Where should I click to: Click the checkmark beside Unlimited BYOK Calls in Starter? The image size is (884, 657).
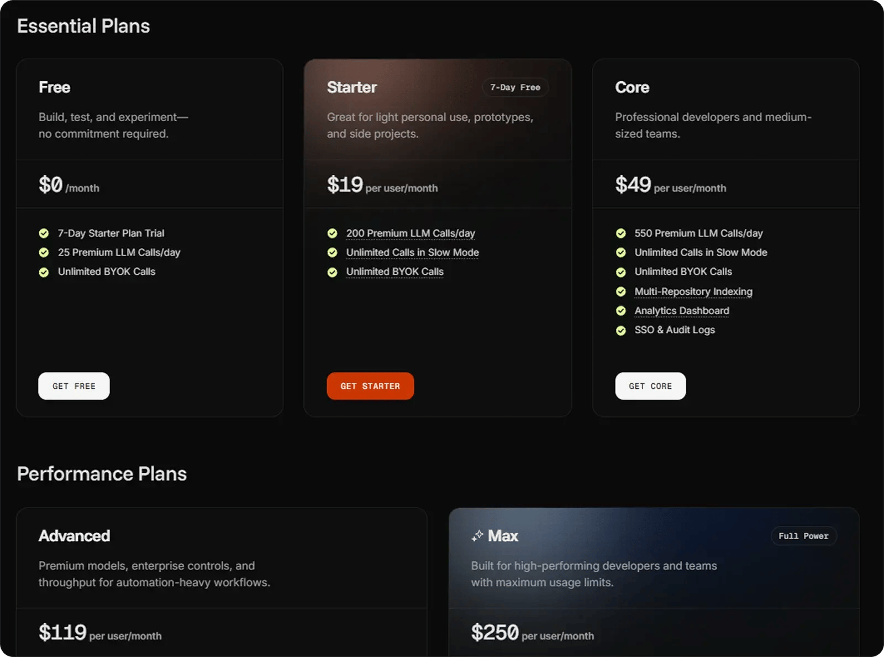click(332, 272)
